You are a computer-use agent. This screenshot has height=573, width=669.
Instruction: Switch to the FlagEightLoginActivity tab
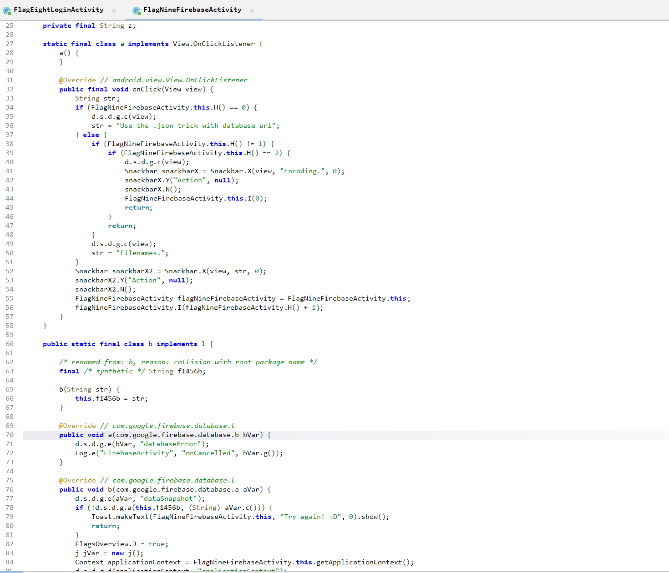[58, 10]
